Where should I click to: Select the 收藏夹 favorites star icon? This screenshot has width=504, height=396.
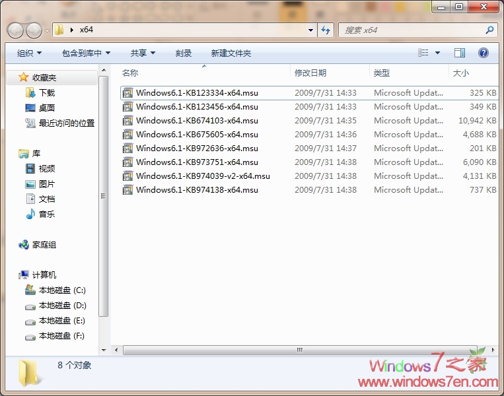(23, 77)
